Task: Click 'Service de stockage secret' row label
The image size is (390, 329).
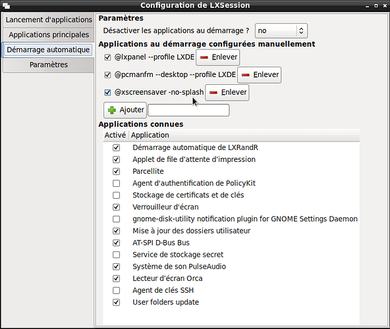Action: pos(178,255)
